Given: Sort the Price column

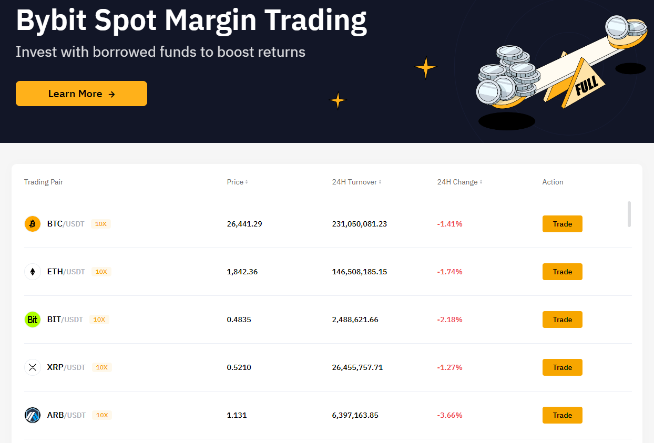Looking at the screenshot, I should coord(247,182).
